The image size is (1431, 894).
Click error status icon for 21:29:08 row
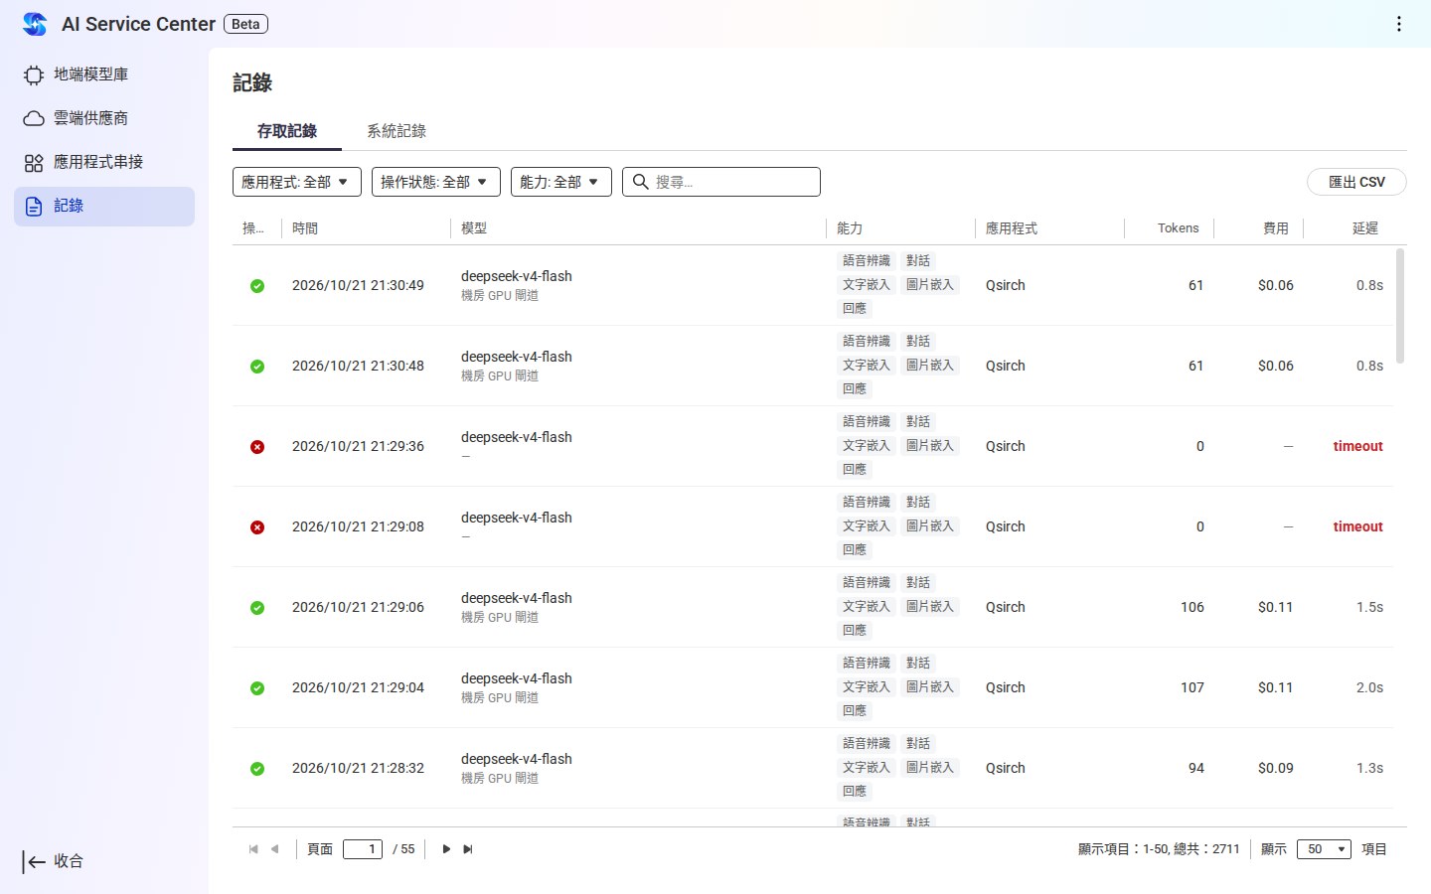[257, 527]
